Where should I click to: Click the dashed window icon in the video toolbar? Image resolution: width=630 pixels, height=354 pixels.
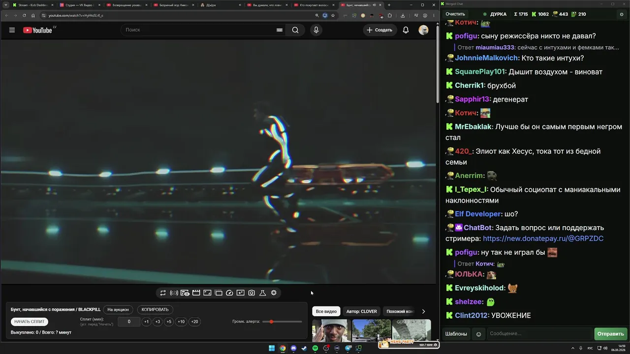point(219,293)
